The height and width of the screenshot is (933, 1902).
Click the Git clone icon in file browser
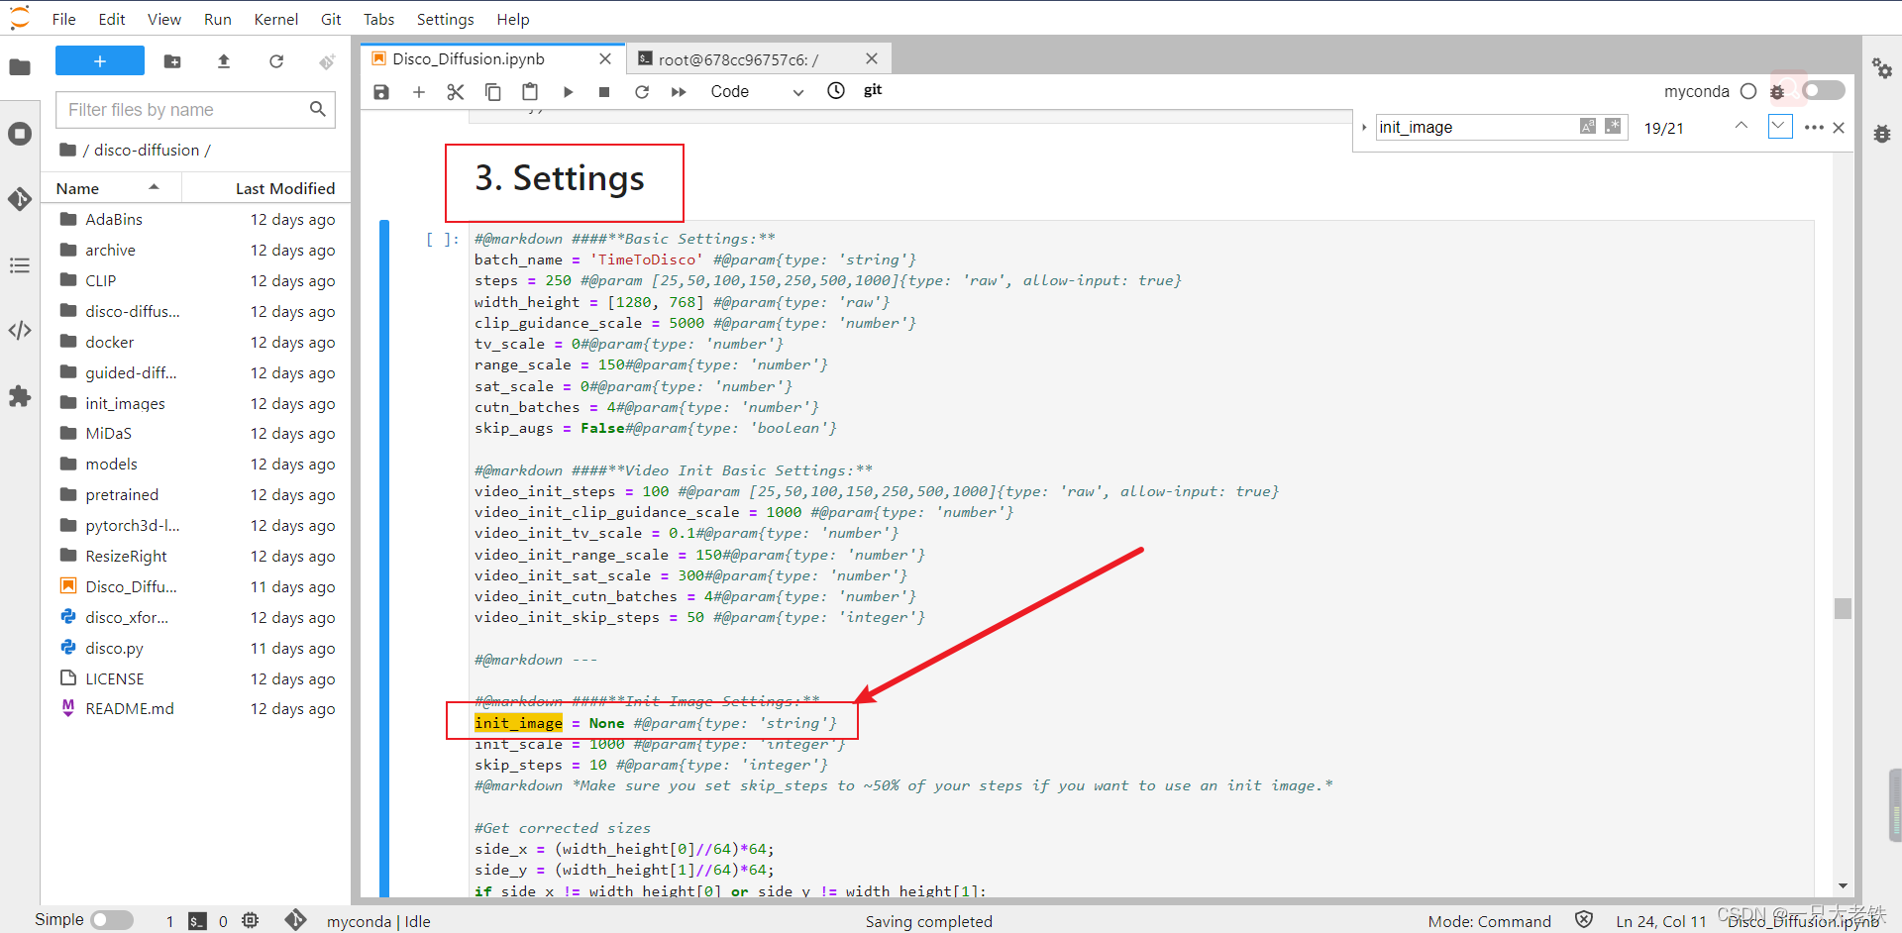327,61
